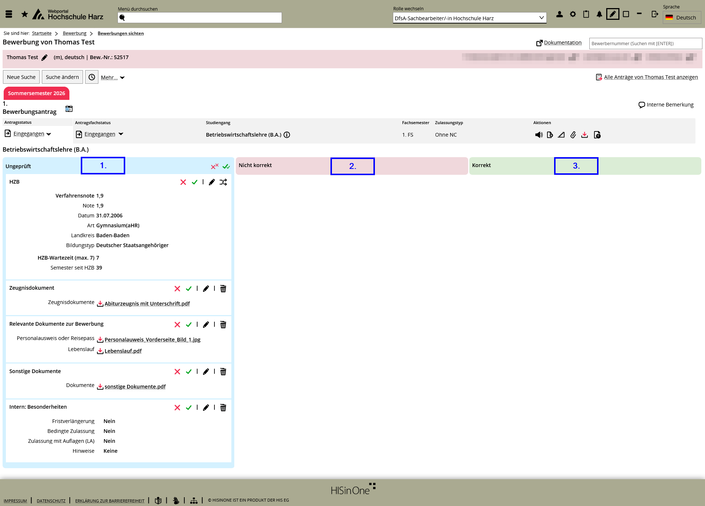Delete the Zeugnisdokument entry via trash icon
This screenshot has height=506, width=705.
(223, 289)
